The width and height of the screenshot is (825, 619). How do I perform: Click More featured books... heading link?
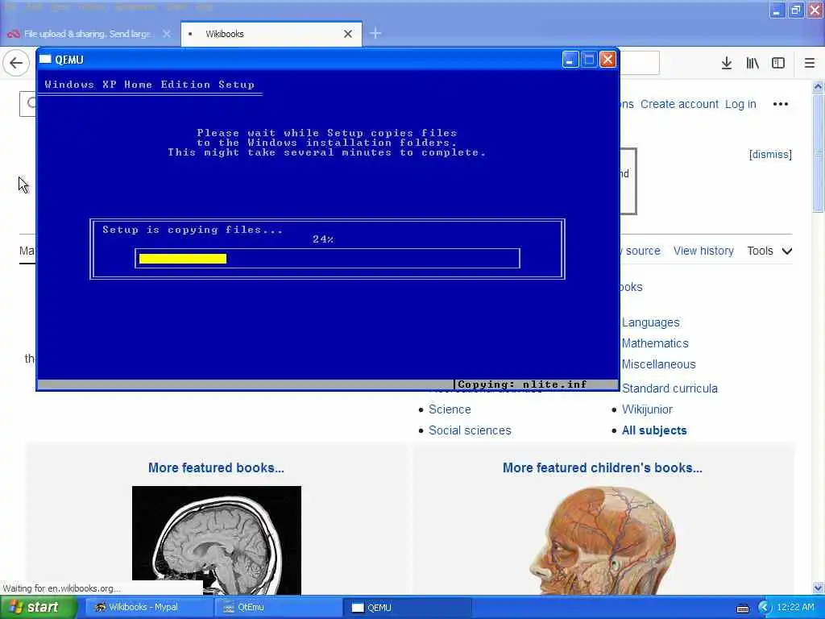pos(216,468)
